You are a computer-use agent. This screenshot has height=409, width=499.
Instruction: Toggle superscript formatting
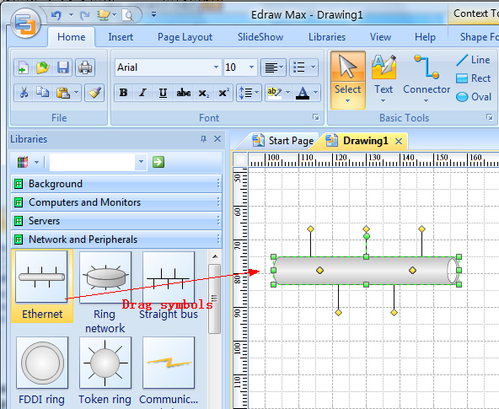(223, 93)
